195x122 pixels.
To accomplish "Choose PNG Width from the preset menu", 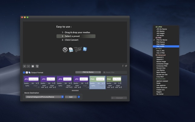I will (166, 46).
